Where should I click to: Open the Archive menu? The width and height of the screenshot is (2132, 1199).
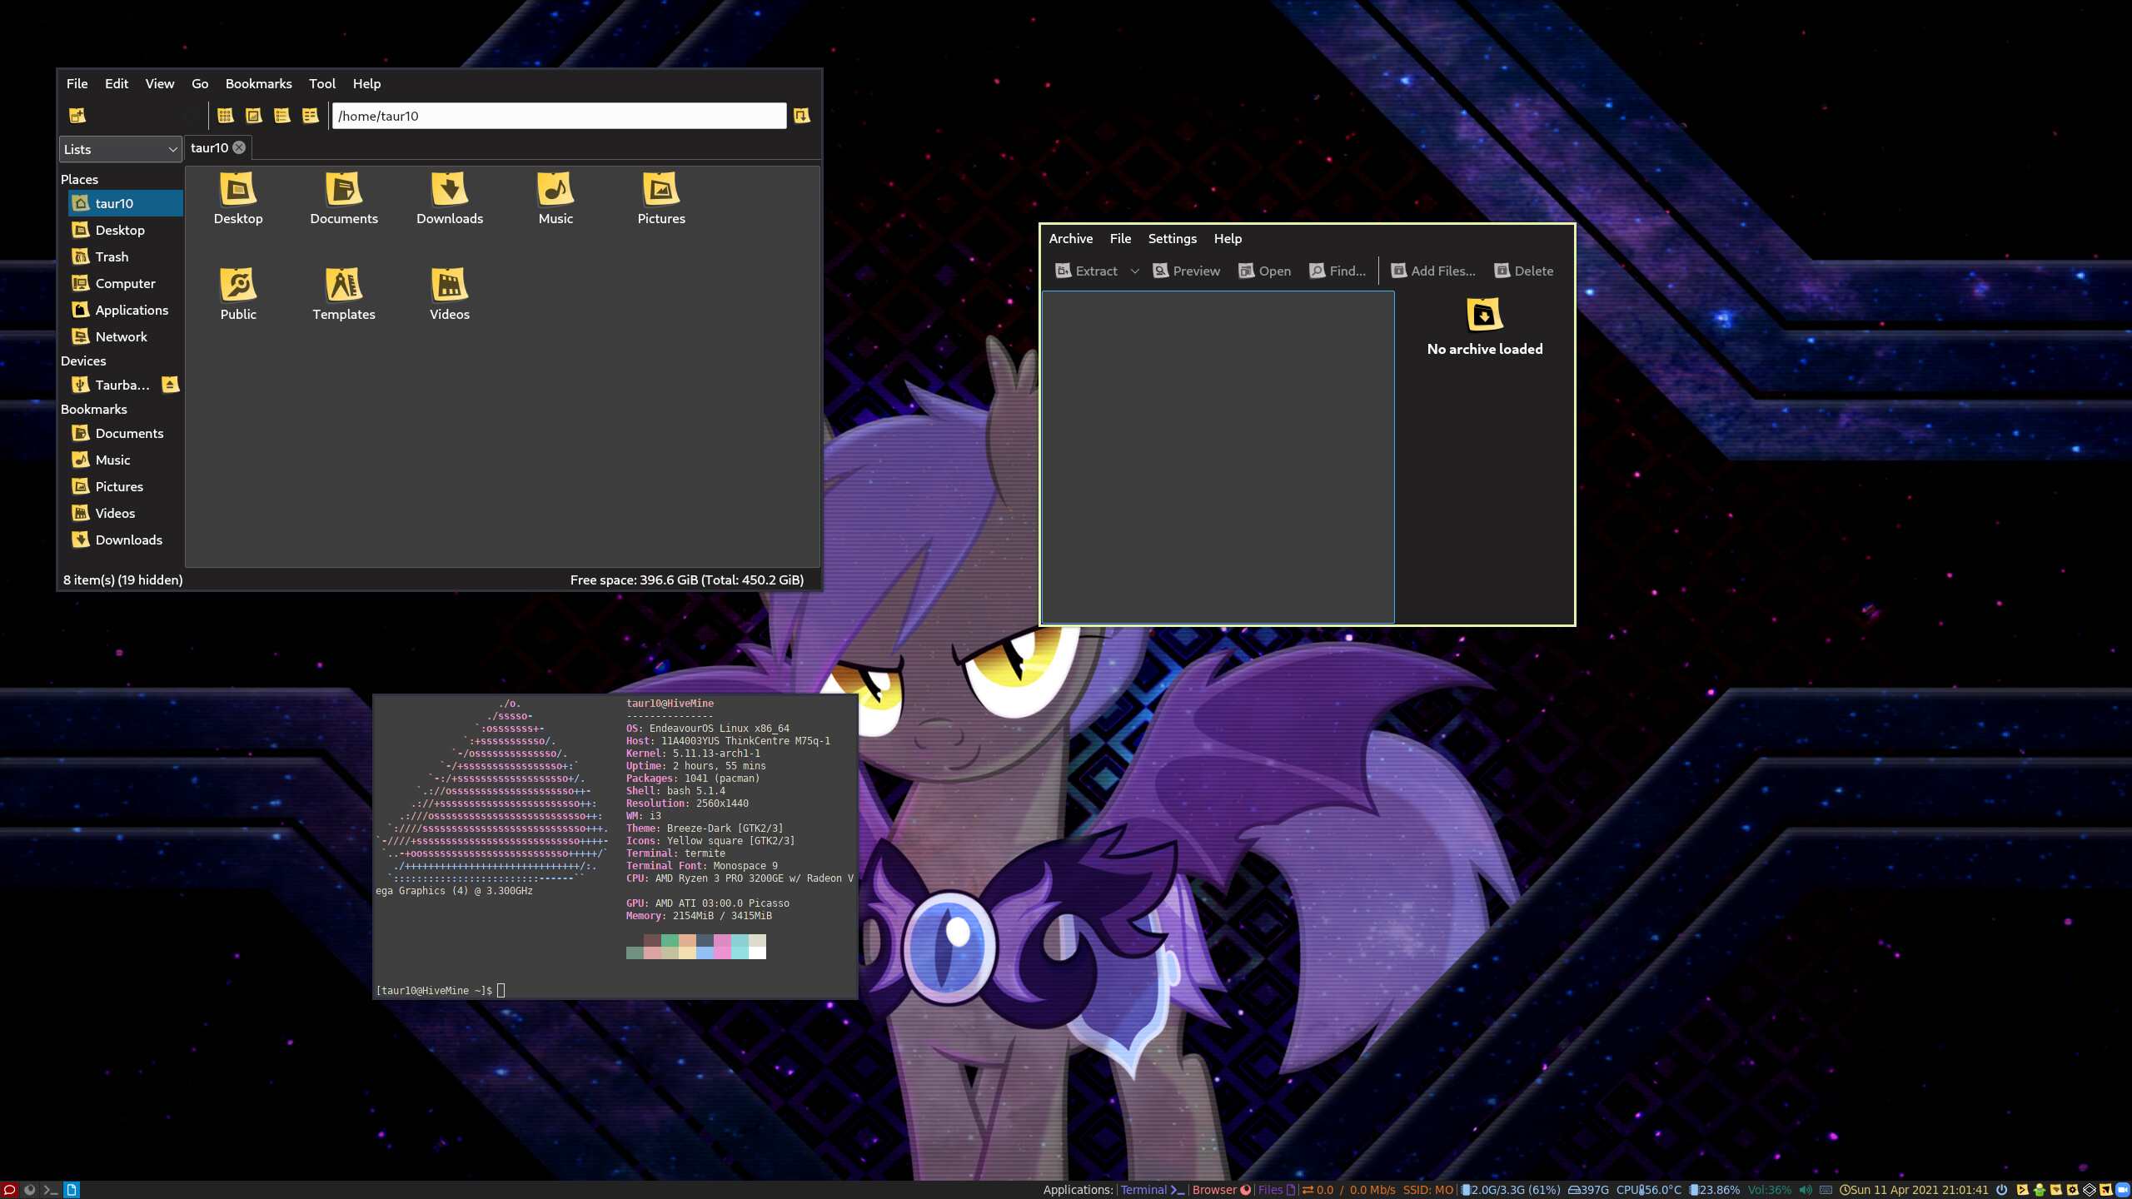pos(1070,238)
